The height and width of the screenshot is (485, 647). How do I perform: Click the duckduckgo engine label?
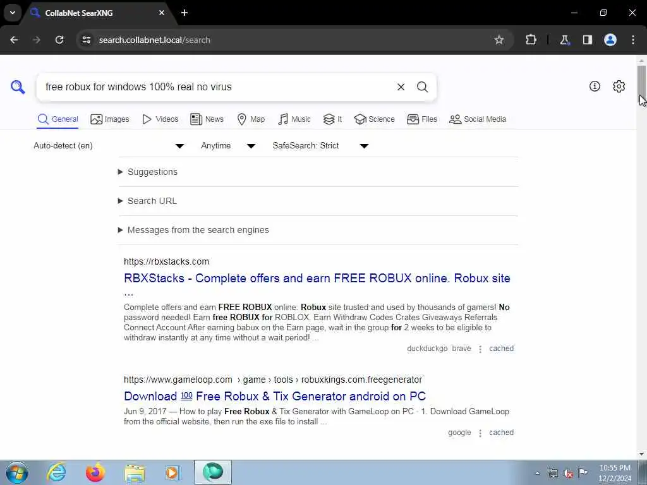pyautogui.click(x=427, y=349)
